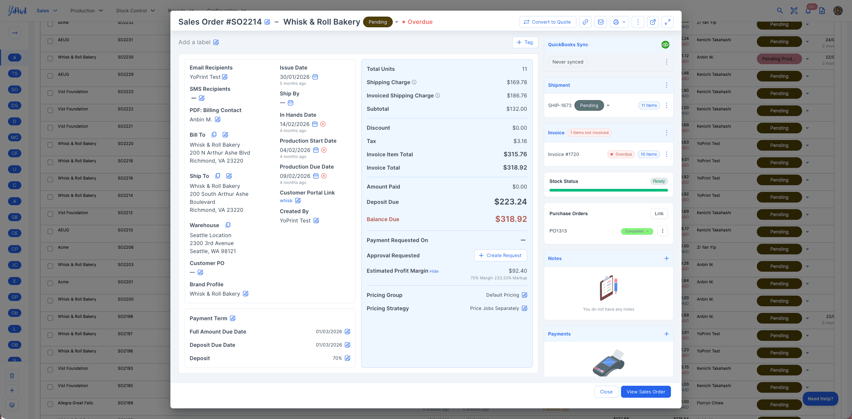This screenshot has width=852, height=419.
Task: Click the Stock Status progress bar
Action: click(608, 190)
